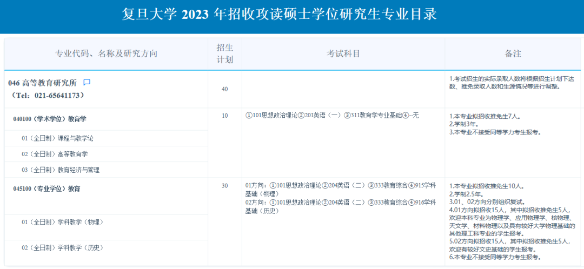This screenshot has width=584, height=269.
Task: Click the remarks text stating 学制2.5年
Action: point(466,194)
